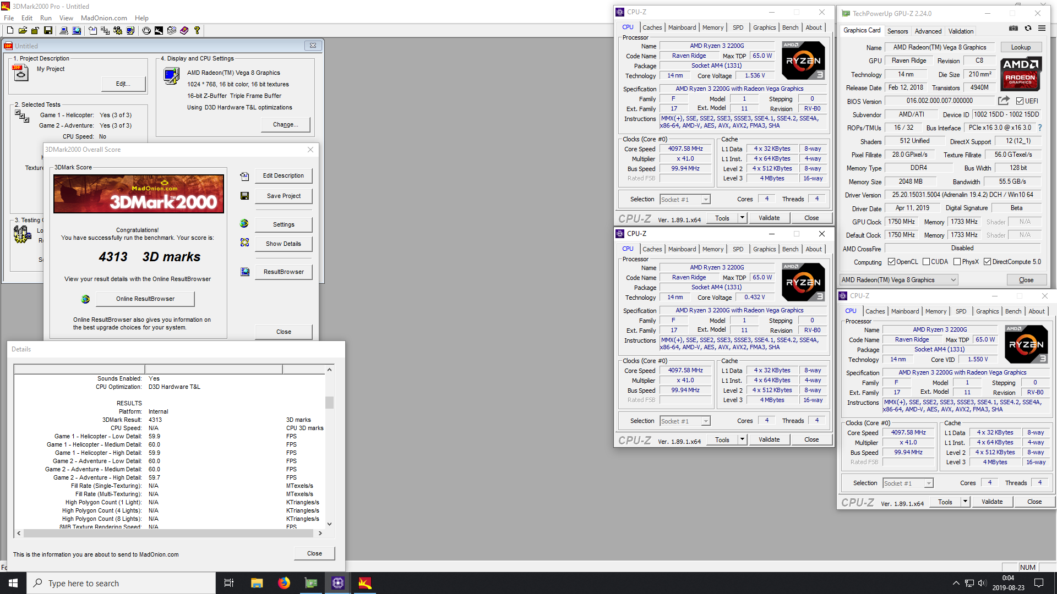Click Windows search box on taskbar
The height and width of the screenshot is (594, 1057).
[121, 583]
